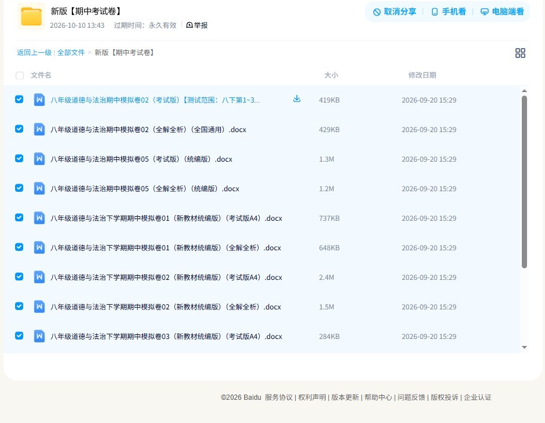545x423 pixels.
Task: Open 帮助中心 footer link
Action: click(378, 398)
